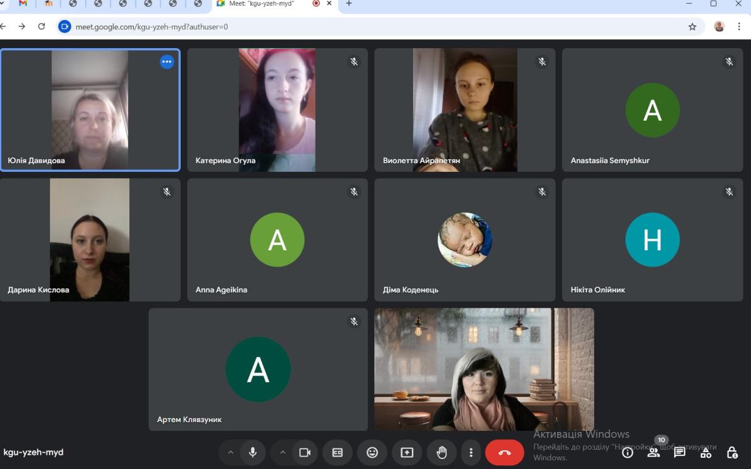The height and width of the screenshot is (469, 751).
Task: Open the emoji reactions panel
Action: pos(372,453)
